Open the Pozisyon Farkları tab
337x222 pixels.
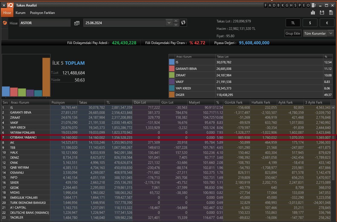click(x=42, y=13)
